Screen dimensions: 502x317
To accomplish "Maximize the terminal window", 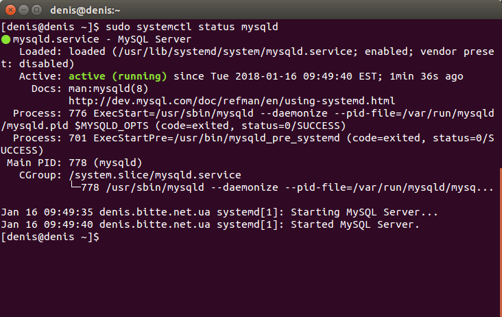I will (x=37, y=10).
